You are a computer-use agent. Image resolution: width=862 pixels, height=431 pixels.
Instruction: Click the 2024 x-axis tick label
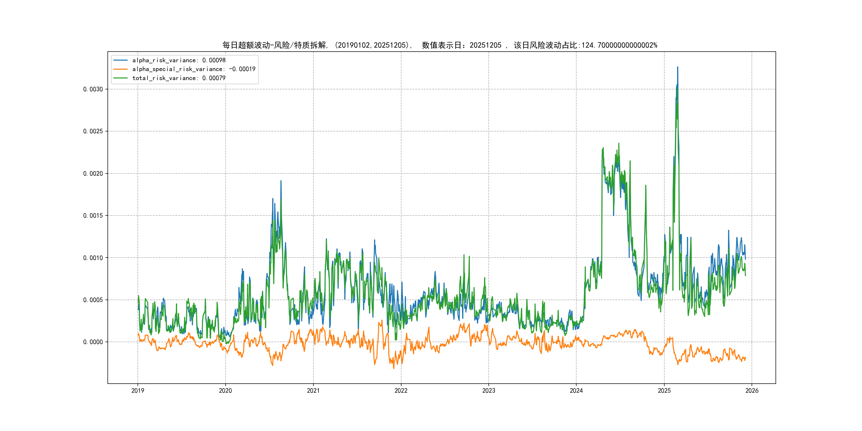coord(576,391)
